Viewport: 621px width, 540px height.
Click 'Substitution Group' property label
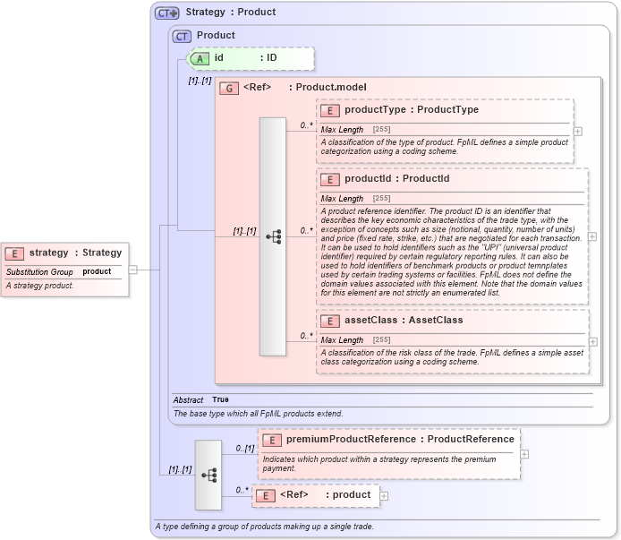click(x=39, y=272)
